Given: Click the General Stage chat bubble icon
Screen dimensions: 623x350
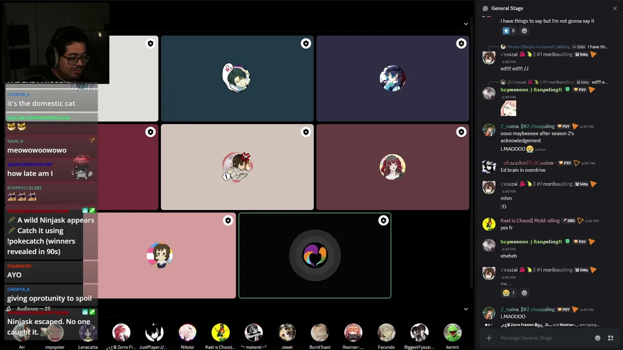Looking at the screenshot, I should pyautogui.click(x=485, y=8).
